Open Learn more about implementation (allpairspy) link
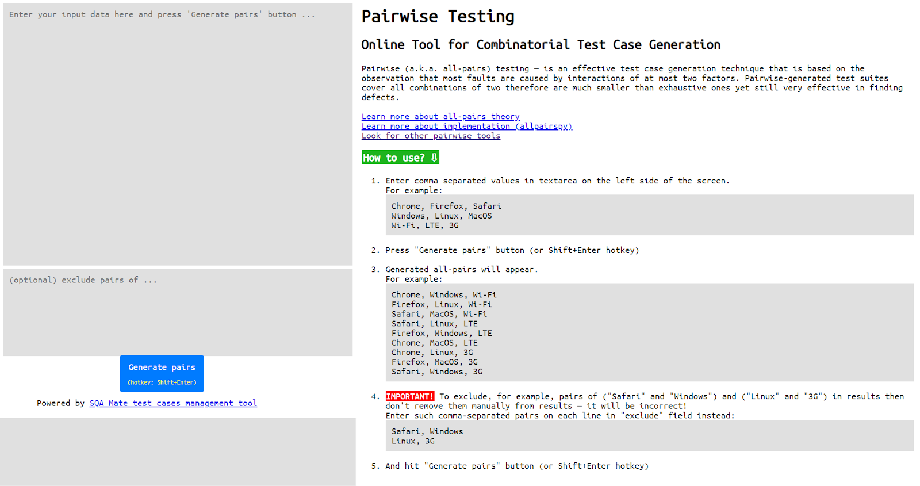920x486 pixels. click(467, 126)
